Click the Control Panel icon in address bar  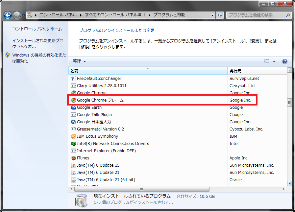pyautogui.click(x=30, y=15)
